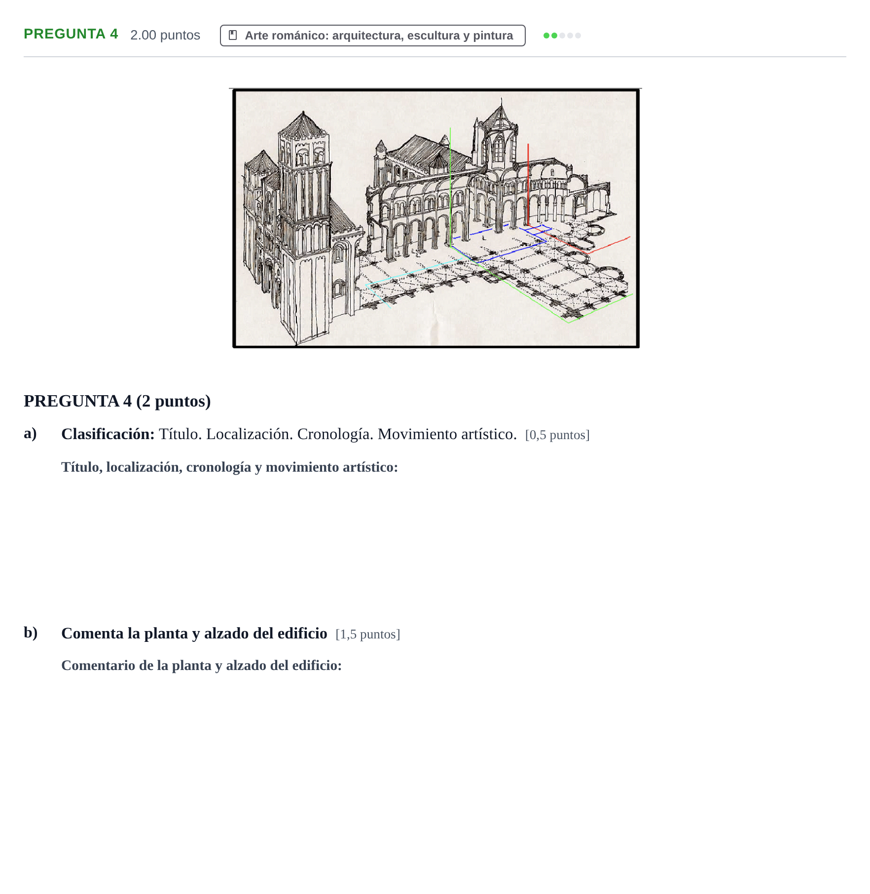Click the [1,5 puntos] score label
Screen dimensions: 870x894
tap(368, 634)
